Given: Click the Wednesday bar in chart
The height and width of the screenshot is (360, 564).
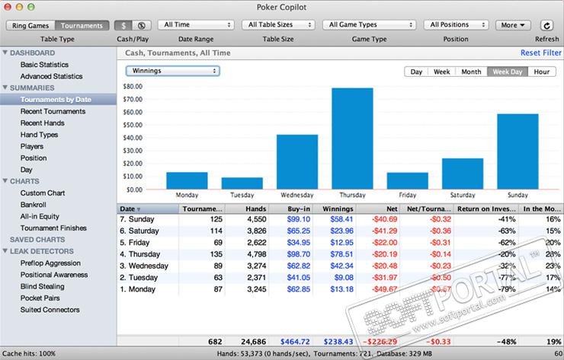Looking at the screenshot, I should 297,162.
